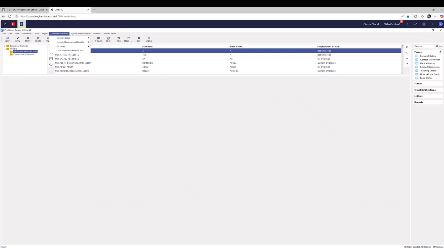The width and height of the screenshot is (444, 248).
Task: Open the Contact Information form
Action: tap(430, 60)
